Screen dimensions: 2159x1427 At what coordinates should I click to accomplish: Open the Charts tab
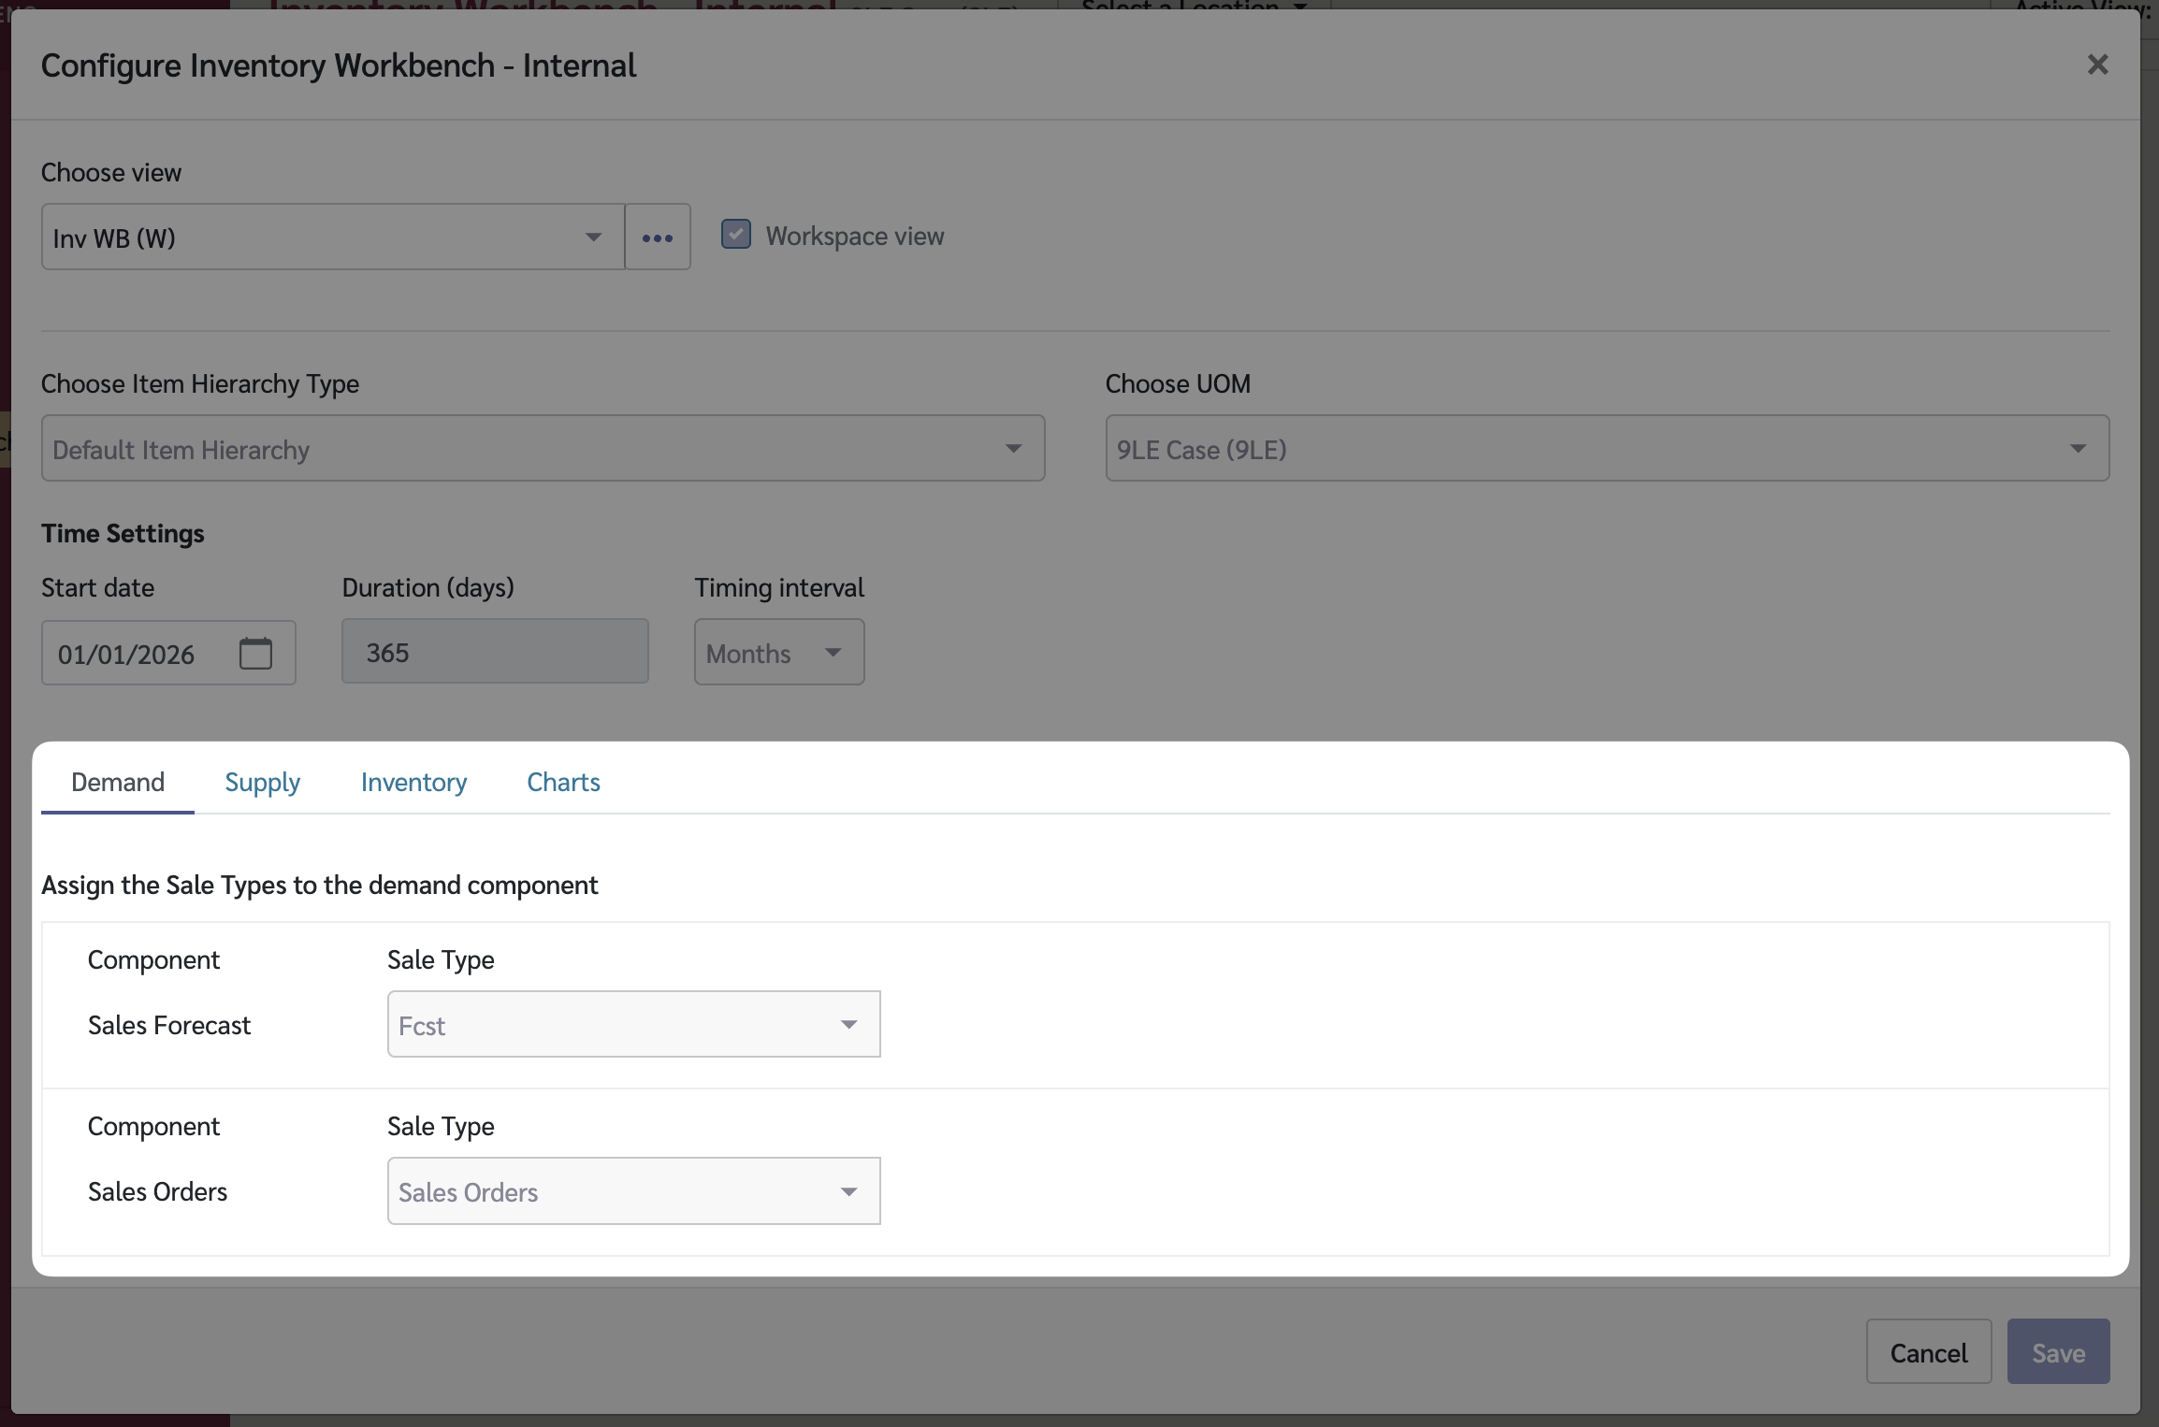point(563,782)
